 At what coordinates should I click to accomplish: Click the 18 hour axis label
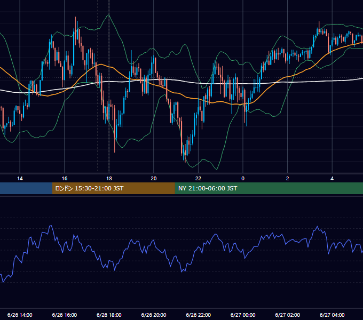point(109,179)
